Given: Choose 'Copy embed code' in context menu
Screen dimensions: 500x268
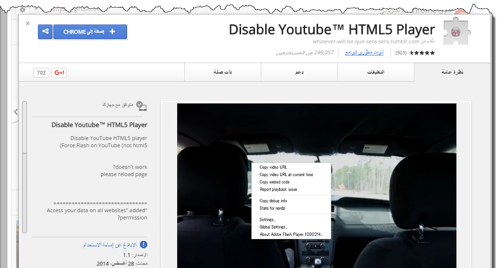Looking at the screenshot, I should pyautogui.click(x=274, y=182).
